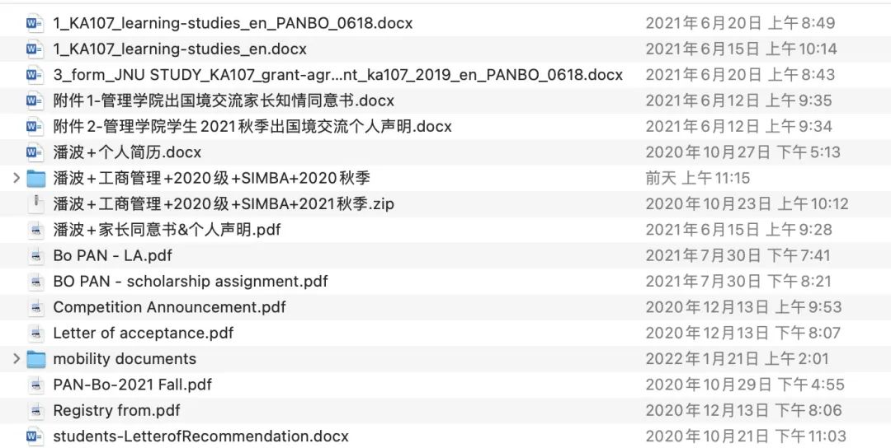Click the folder icon for mobility documents
The image size is (891, 448).
coord(35,359)
